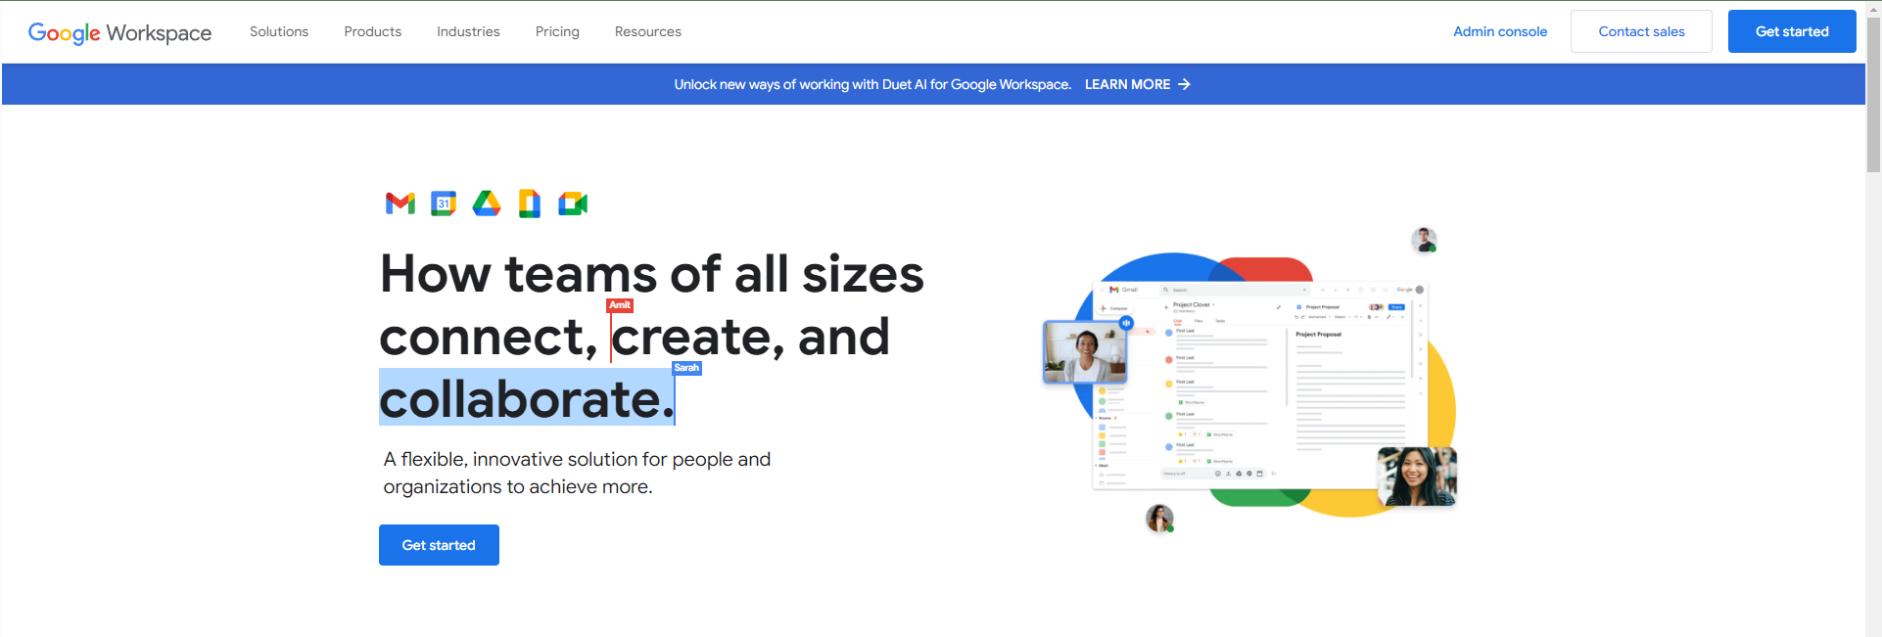Screen dimensions: 1882x637
Task: Click the video call thumbnail of smiling man
Action: [x=1085, y=352]
